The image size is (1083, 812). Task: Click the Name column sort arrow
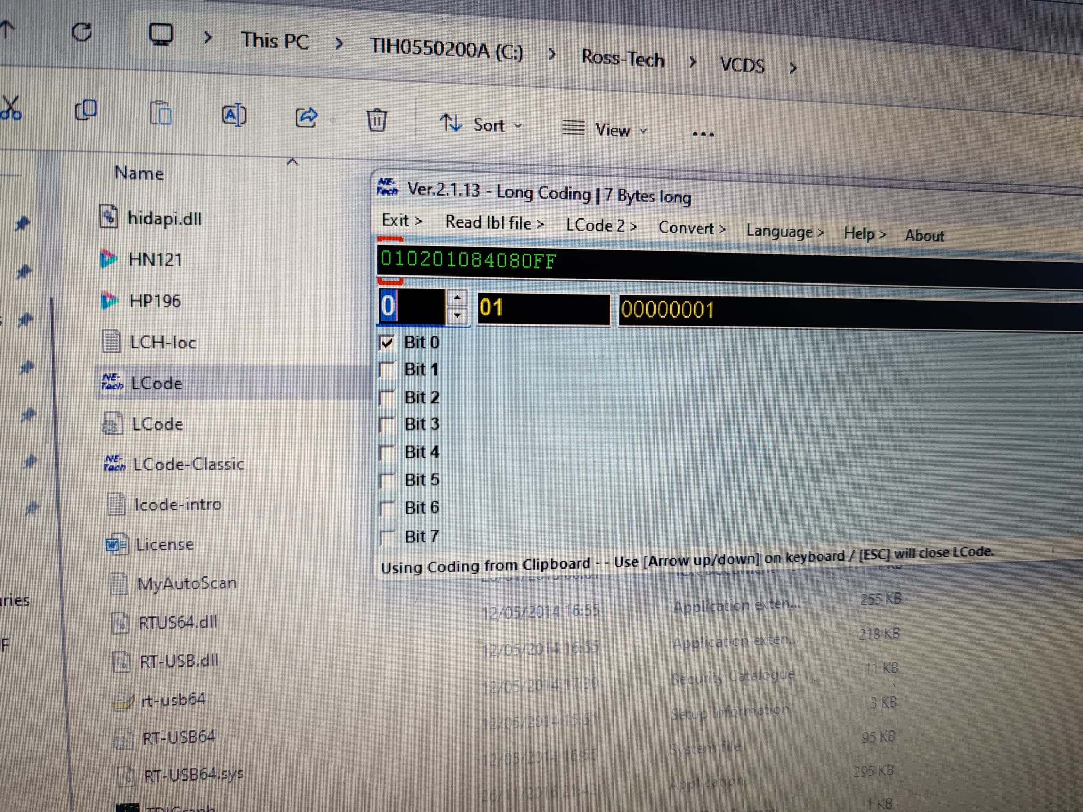tap(292, 161)
